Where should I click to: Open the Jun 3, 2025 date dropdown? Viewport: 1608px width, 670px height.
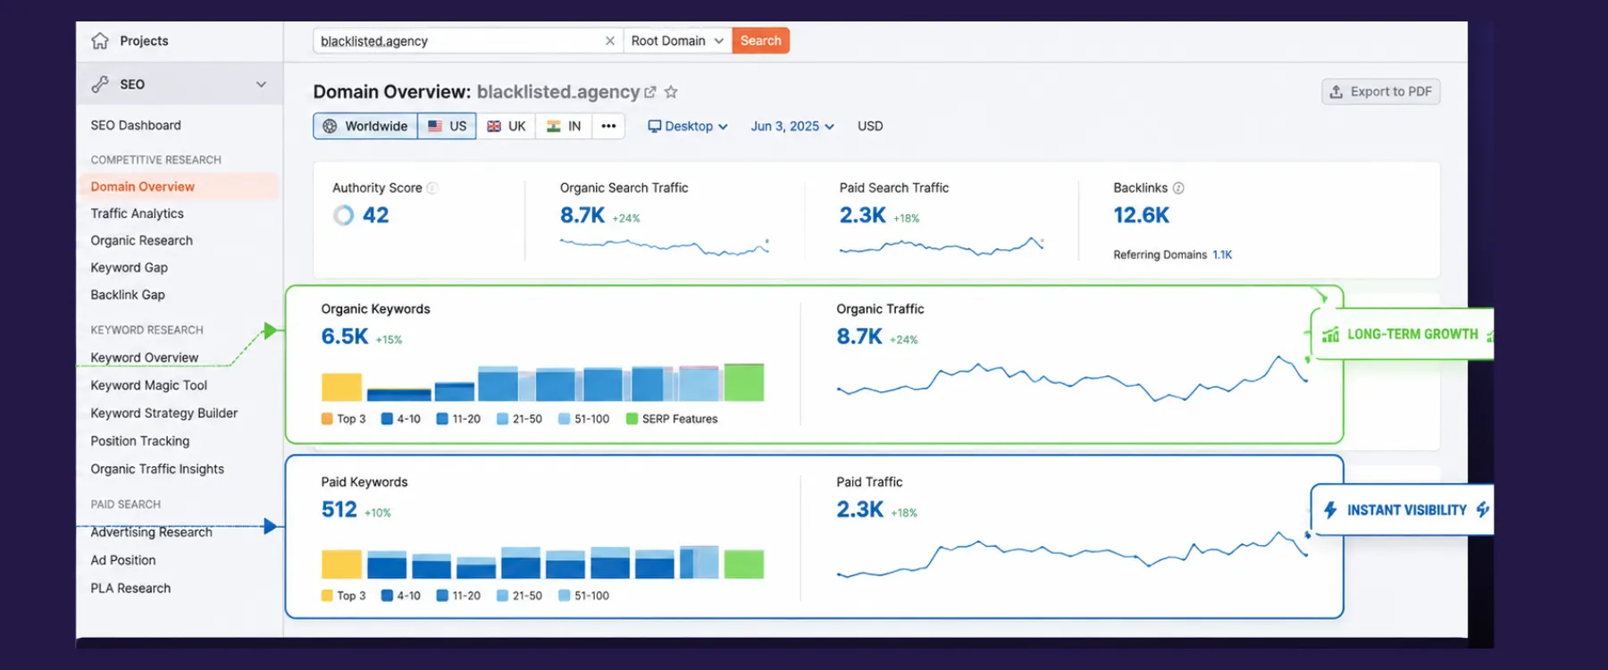click(792, 126)
